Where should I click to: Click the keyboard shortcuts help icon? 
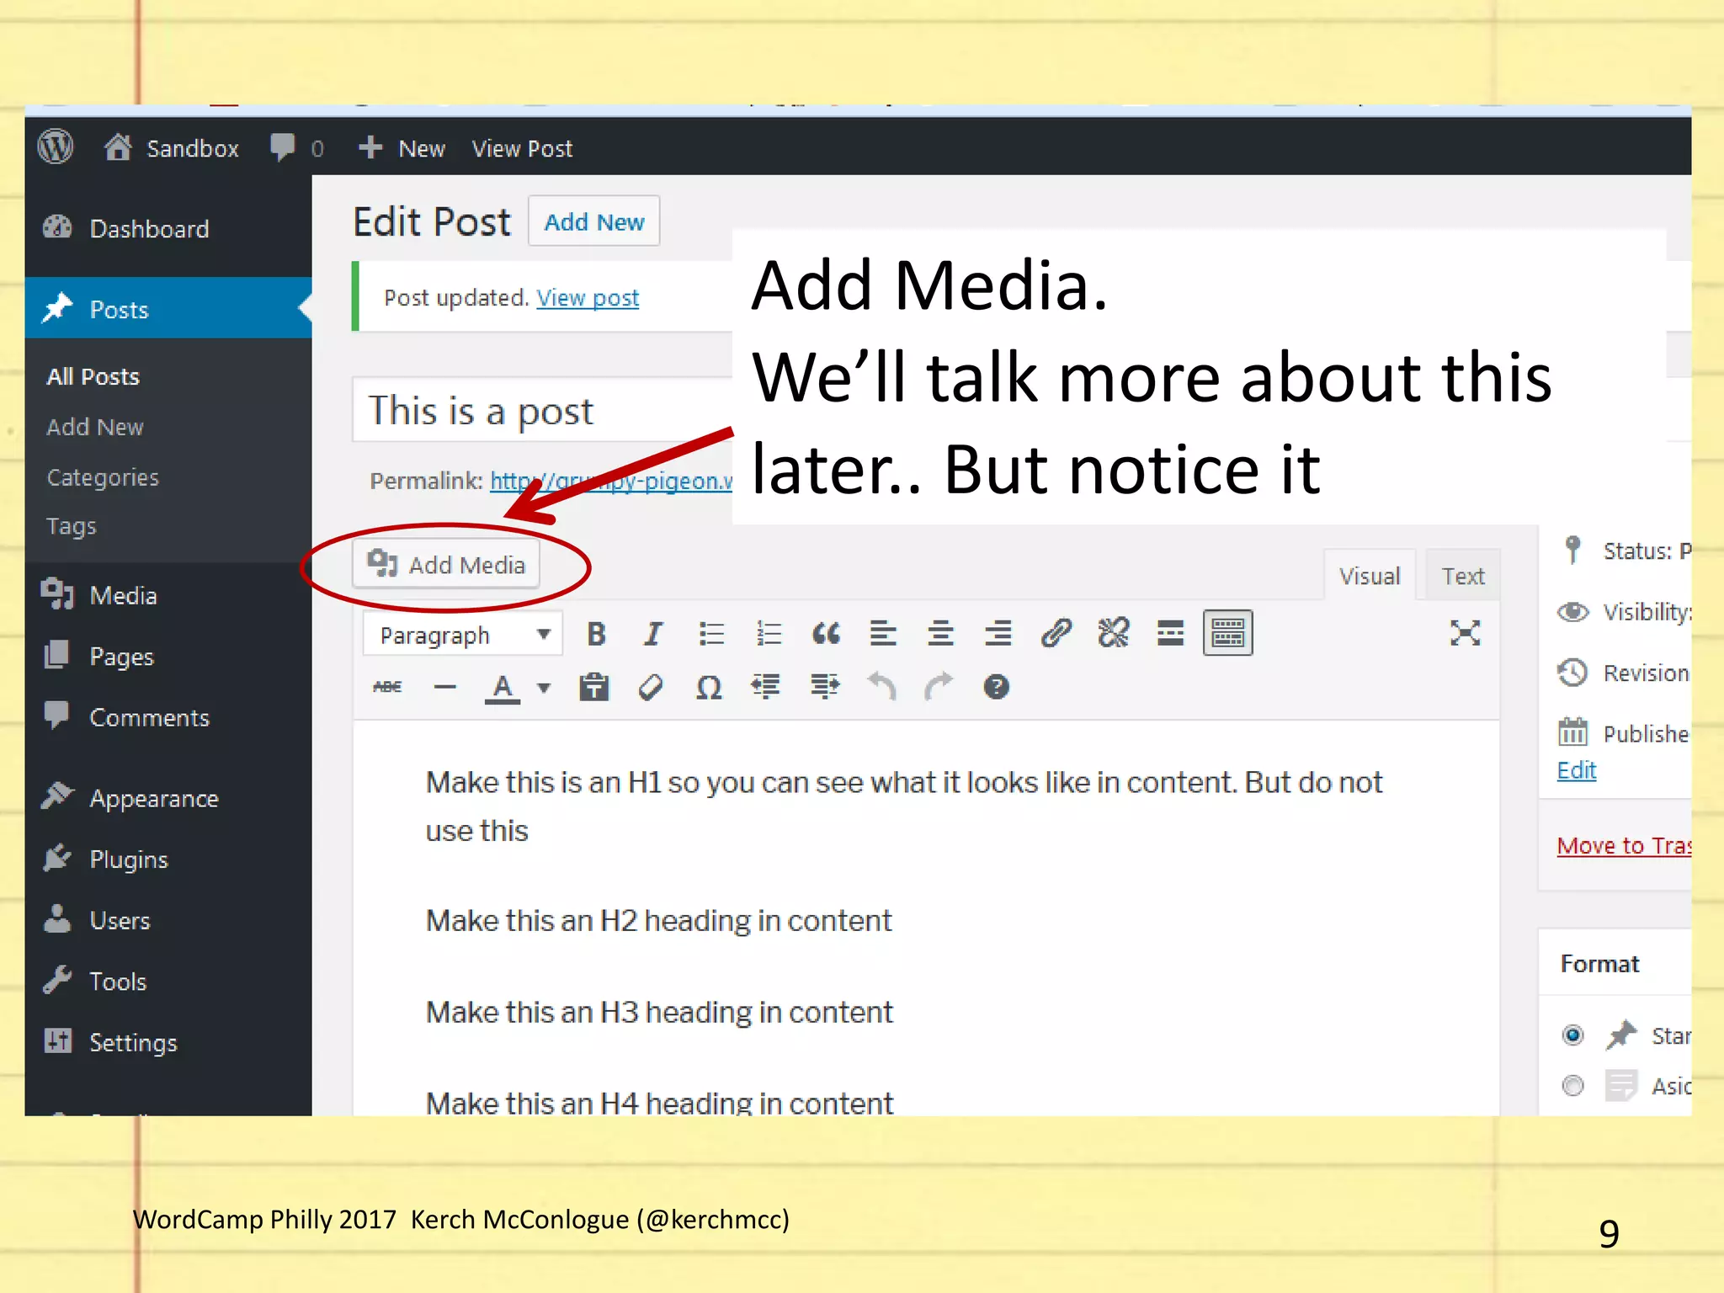click(996, 688)
